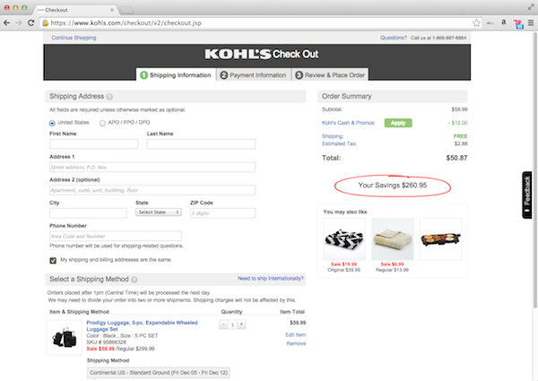Click the Last Name field
Viewport: 538px width, 381px height.
[x=201, y=144]
